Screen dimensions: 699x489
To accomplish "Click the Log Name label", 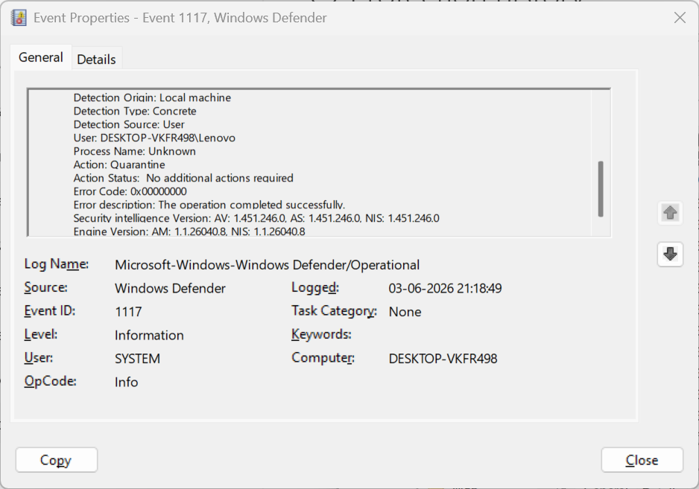I will (56, 264).
